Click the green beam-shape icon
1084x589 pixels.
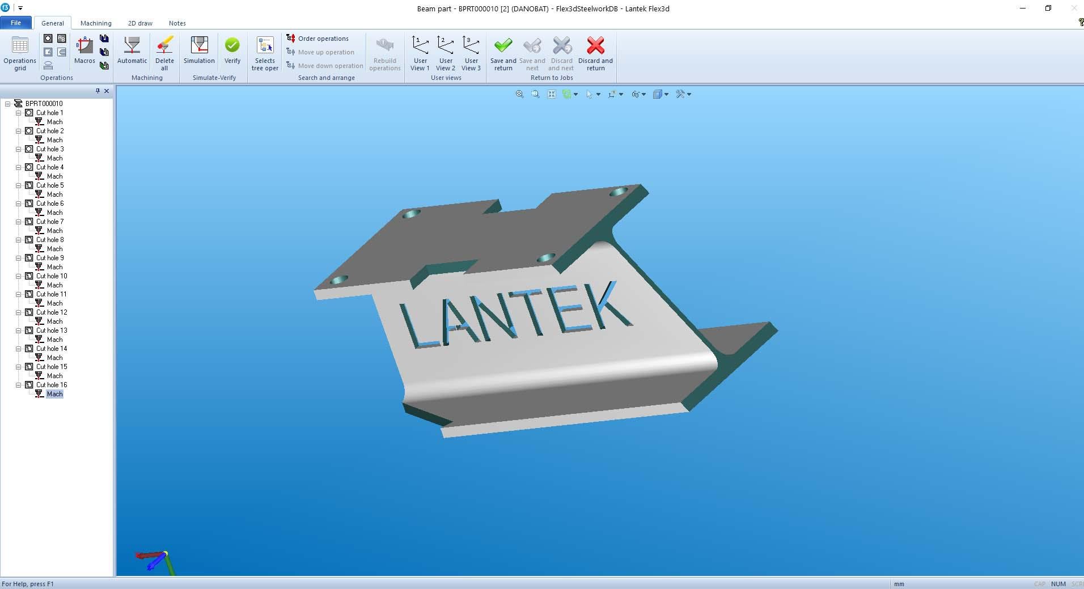coord(104,66)
